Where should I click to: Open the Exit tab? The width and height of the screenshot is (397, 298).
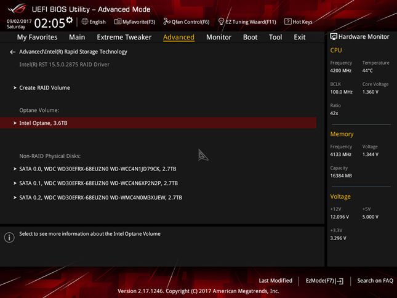(x=300, y=37)
